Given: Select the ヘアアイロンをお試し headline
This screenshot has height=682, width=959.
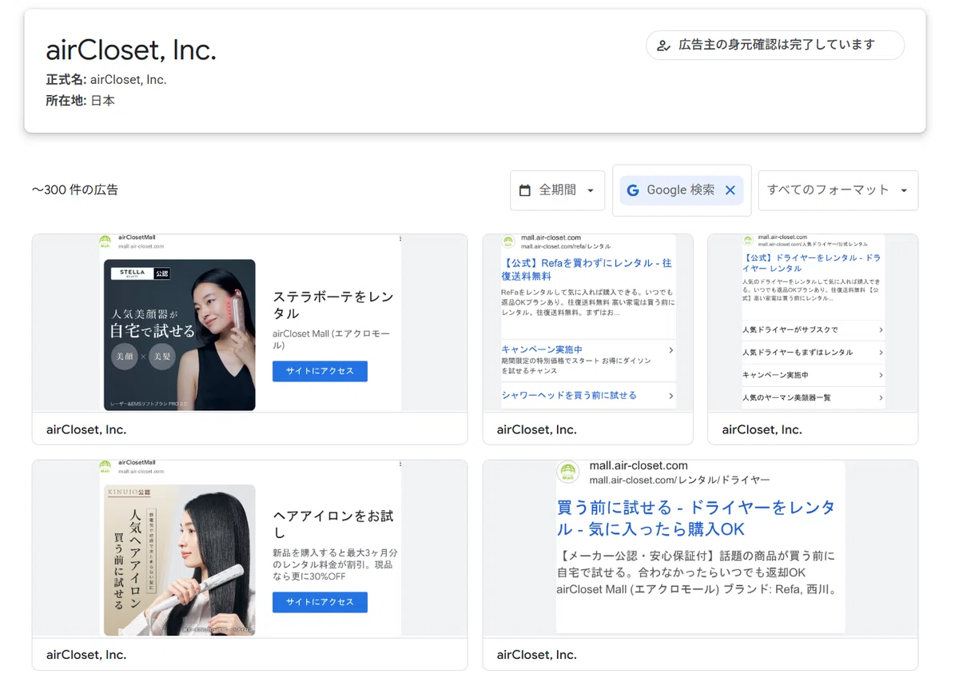Looking at the screenshot, I should pyautogui.click(x=333, y=524).
